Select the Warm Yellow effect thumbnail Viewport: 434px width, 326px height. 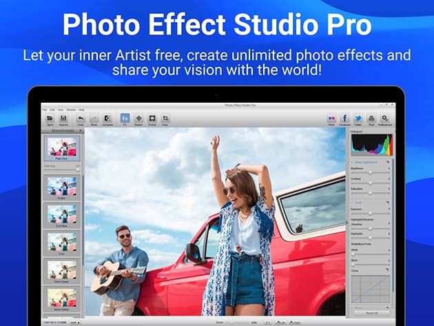[62, 298]
